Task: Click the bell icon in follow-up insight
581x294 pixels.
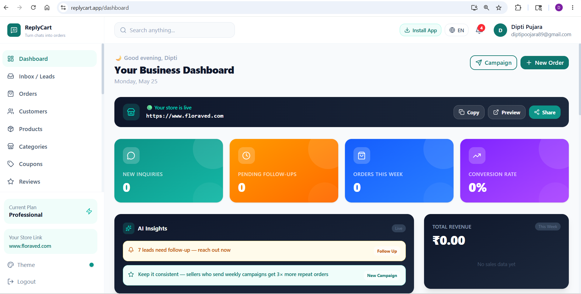Action: [131, 250]
